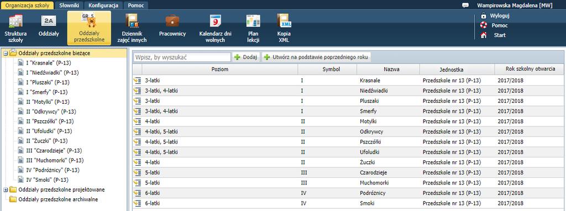Select Oddziały przedszkolne archiwalne folder
Image resolution: width=566 pixels, height=211 pixels.
57,199
